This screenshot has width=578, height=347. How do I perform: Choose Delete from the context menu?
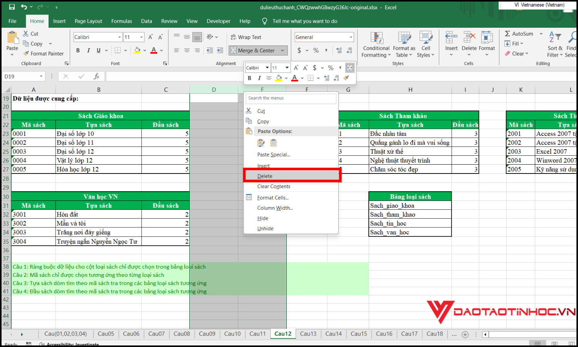point(265,176)
